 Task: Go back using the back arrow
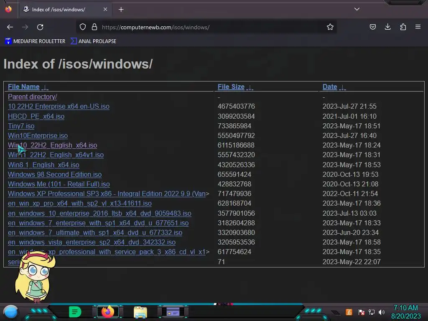10,27
